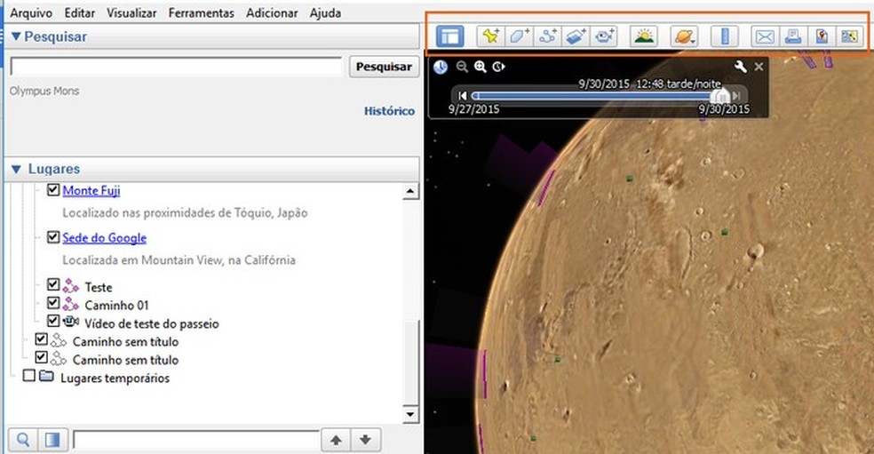Click the email envelope icon
This screenshot has height=454, width=874.
765,36
